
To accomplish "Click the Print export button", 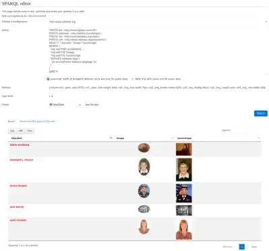I will [30, 131].
